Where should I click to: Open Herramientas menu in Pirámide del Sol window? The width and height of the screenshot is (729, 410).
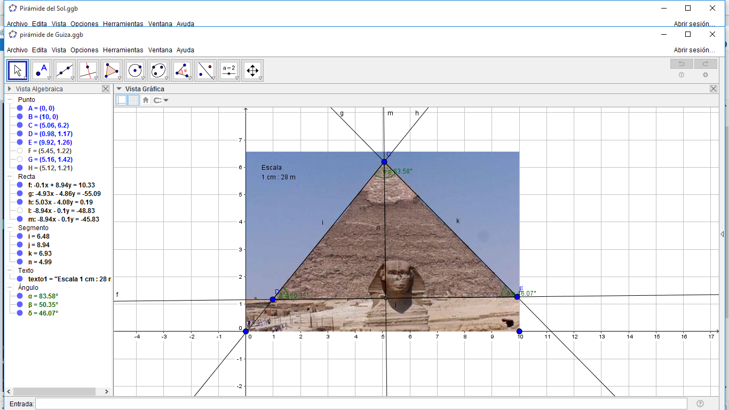(123, 23)
